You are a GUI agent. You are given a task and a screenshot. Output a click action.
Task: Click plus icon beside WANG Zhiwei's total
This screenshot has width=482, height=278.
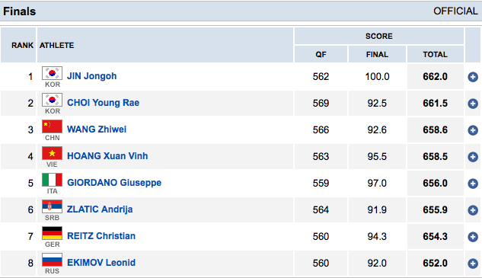point(473,130)
